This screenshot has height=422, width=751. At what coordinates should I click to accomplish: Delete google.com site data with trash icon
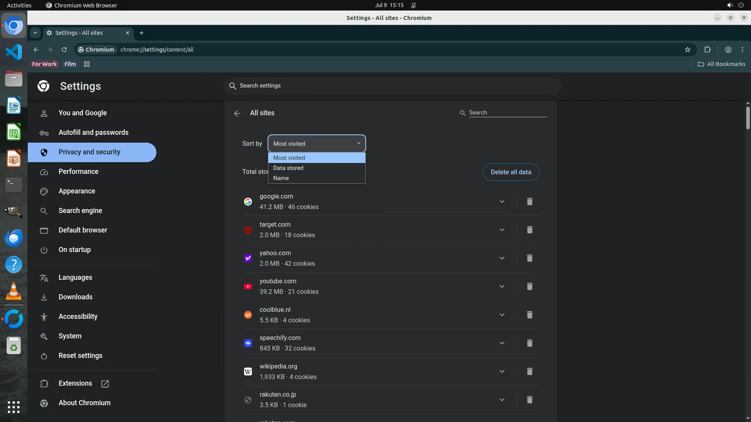[x=529, y=202]
